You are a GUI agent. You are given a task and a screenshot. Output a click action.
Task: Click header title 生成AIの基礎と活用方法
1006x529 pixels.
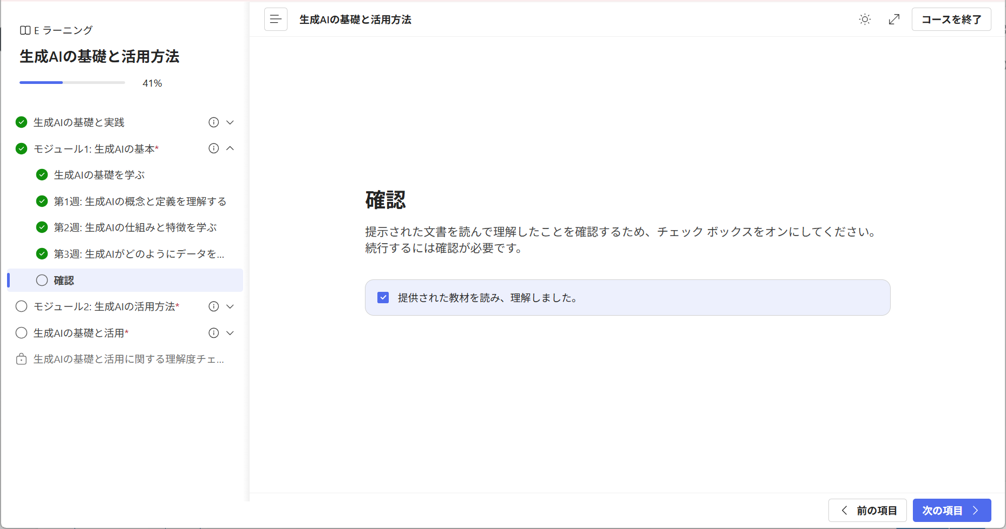(x=355, y=19)
